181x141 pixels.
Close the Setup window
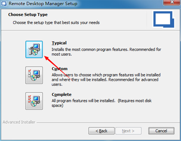[172, 3]
